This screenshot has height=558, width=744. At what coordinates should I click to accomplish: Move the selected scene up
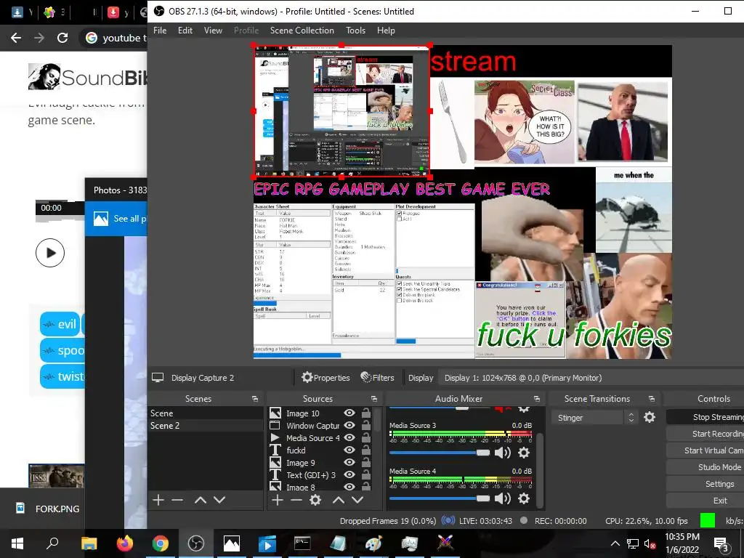tap(201, 500)
